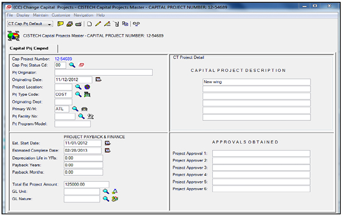Open the Navigation menu

[83, 15]
